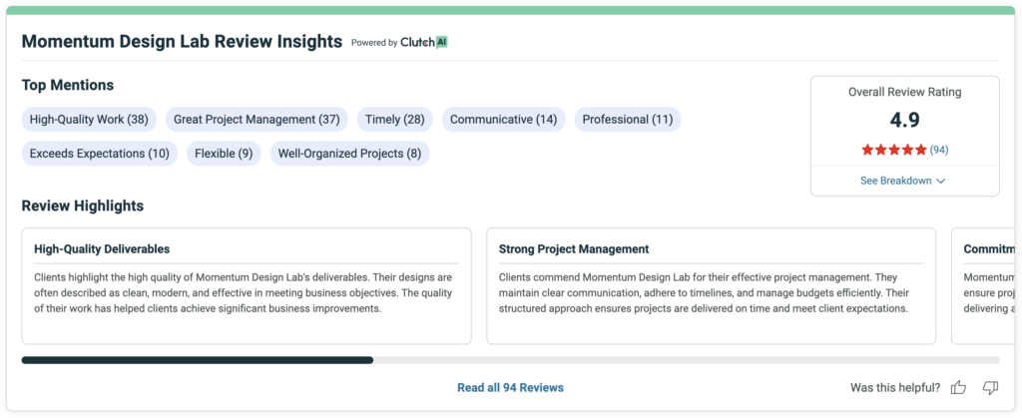Click the Top Mentions heading

68,85
